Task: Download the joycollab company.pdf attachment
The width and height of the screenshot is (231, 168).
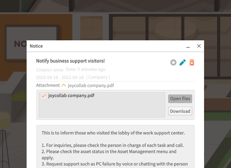Action: (x=180, y=111)
